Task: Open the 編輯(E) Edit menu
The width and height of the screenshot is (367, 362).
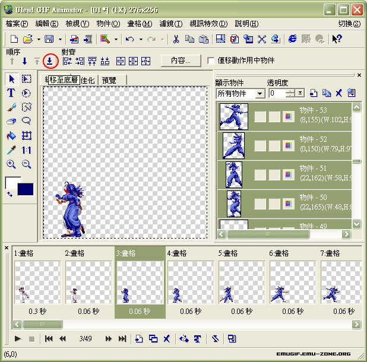Action: point(46,24)
